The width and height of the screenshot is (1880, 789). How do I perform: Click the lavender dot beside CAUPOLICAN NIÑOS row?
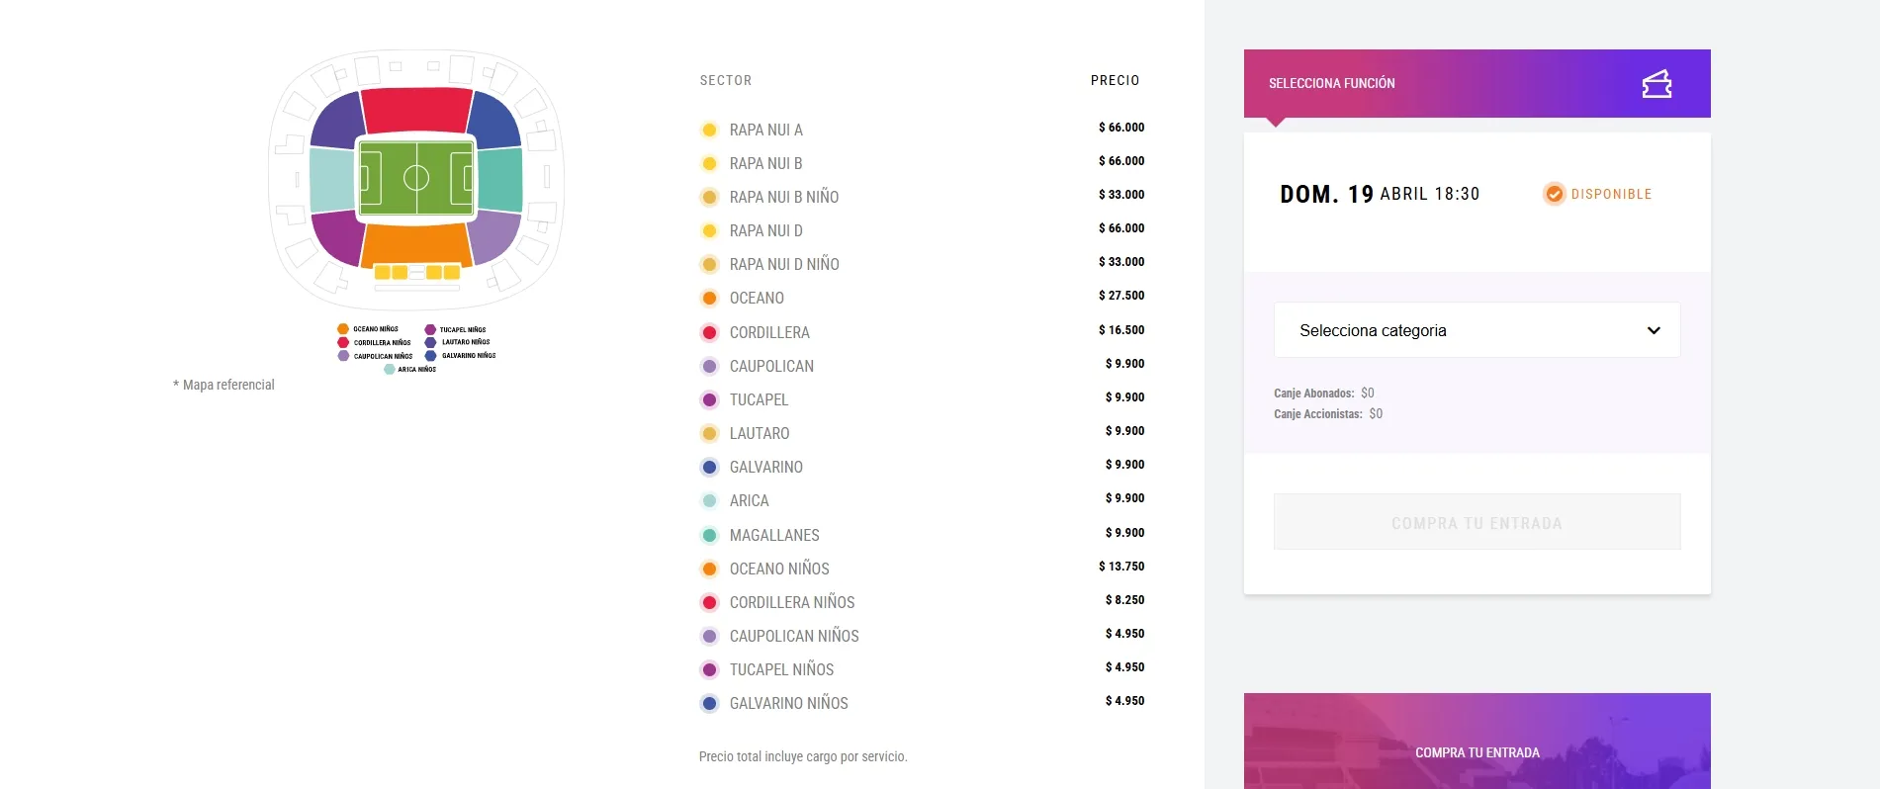(709, 636)
